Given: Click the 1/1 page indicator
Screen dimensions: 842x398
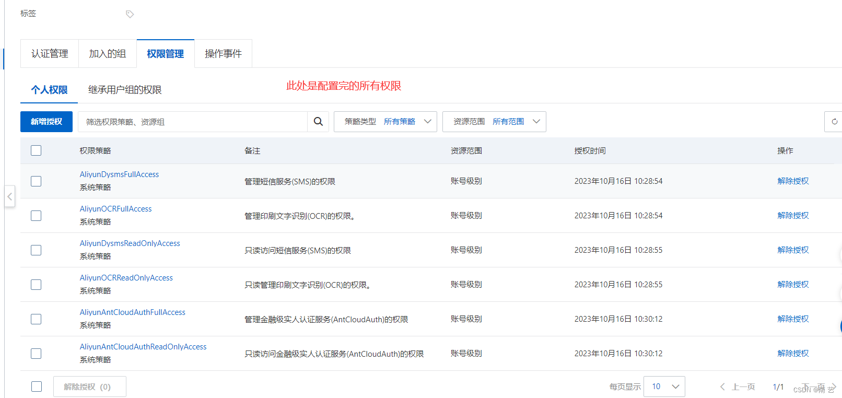Looking at the screenshot, I should [778, 387].
